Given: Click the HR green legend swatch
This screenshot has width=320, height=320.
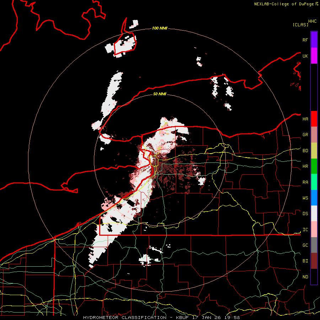Looking at the screenshot, I should pos(314,166).
